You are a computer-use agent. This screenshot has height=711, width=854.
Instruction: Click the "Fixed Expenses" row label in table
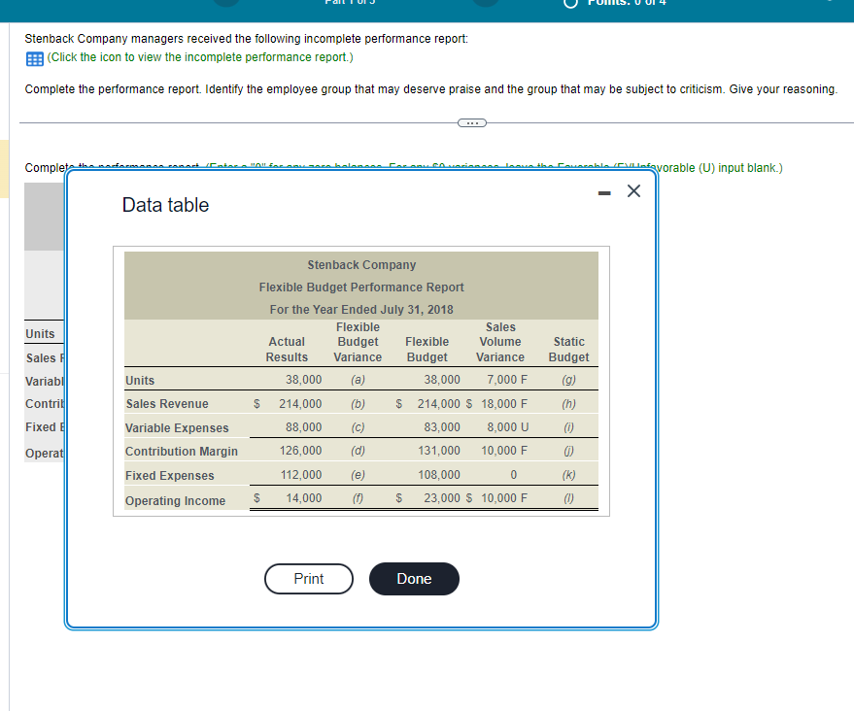coord(169,475)
